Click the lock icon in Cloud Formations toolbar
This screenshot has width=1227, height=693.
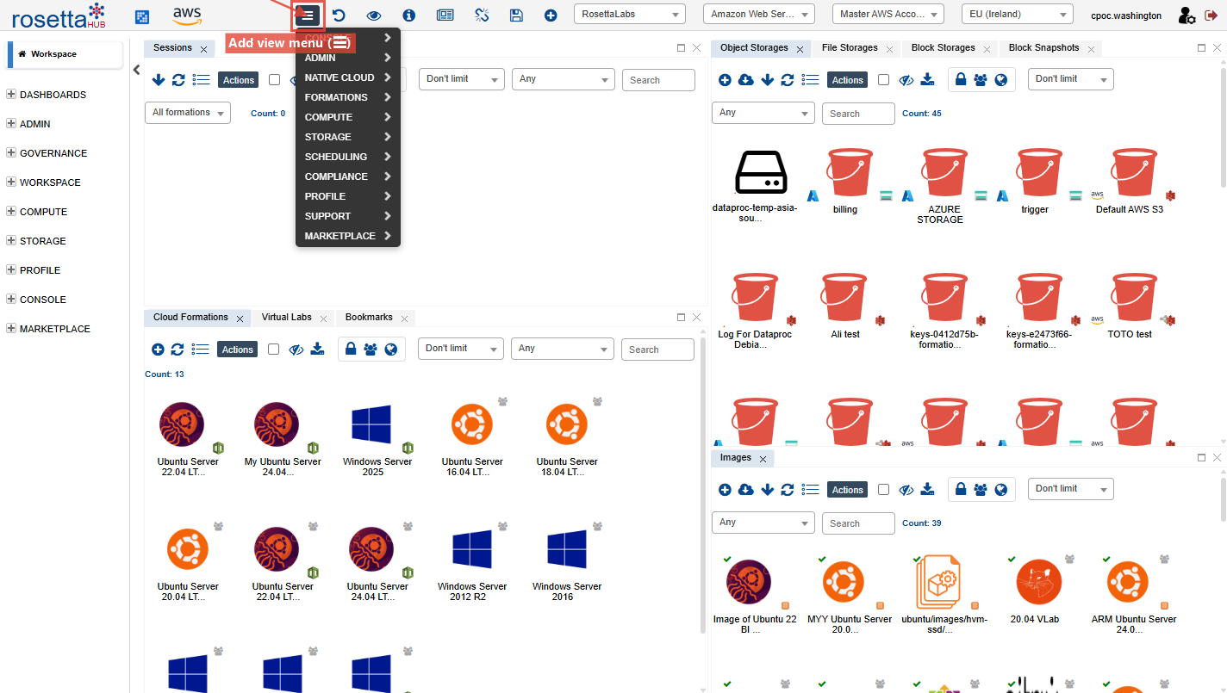point(351,349)
